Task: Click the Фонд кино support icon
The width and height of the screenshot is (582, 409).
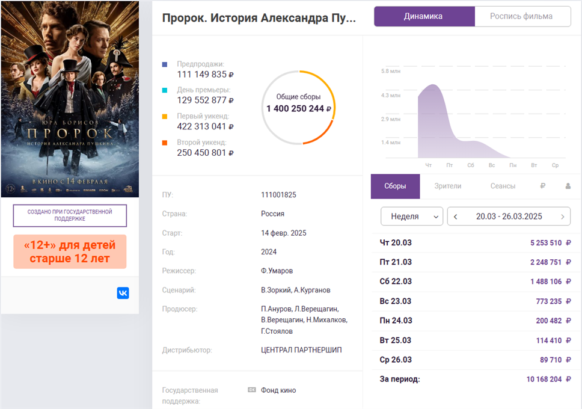Action: pos(252,390)
